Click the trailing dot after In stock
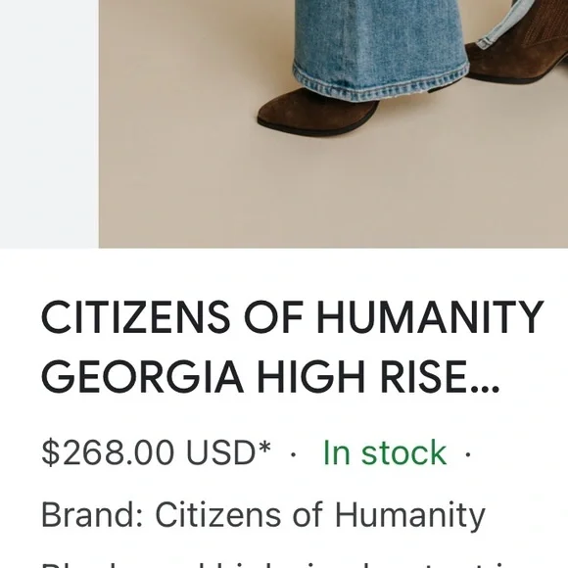 [x=468, y=453]
